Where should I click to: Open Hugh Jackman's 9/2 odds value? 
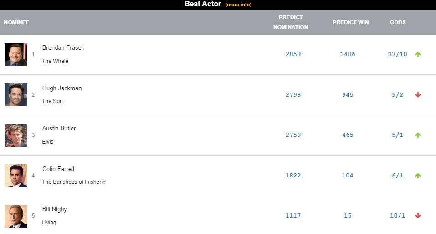click(x=397, y=95)
